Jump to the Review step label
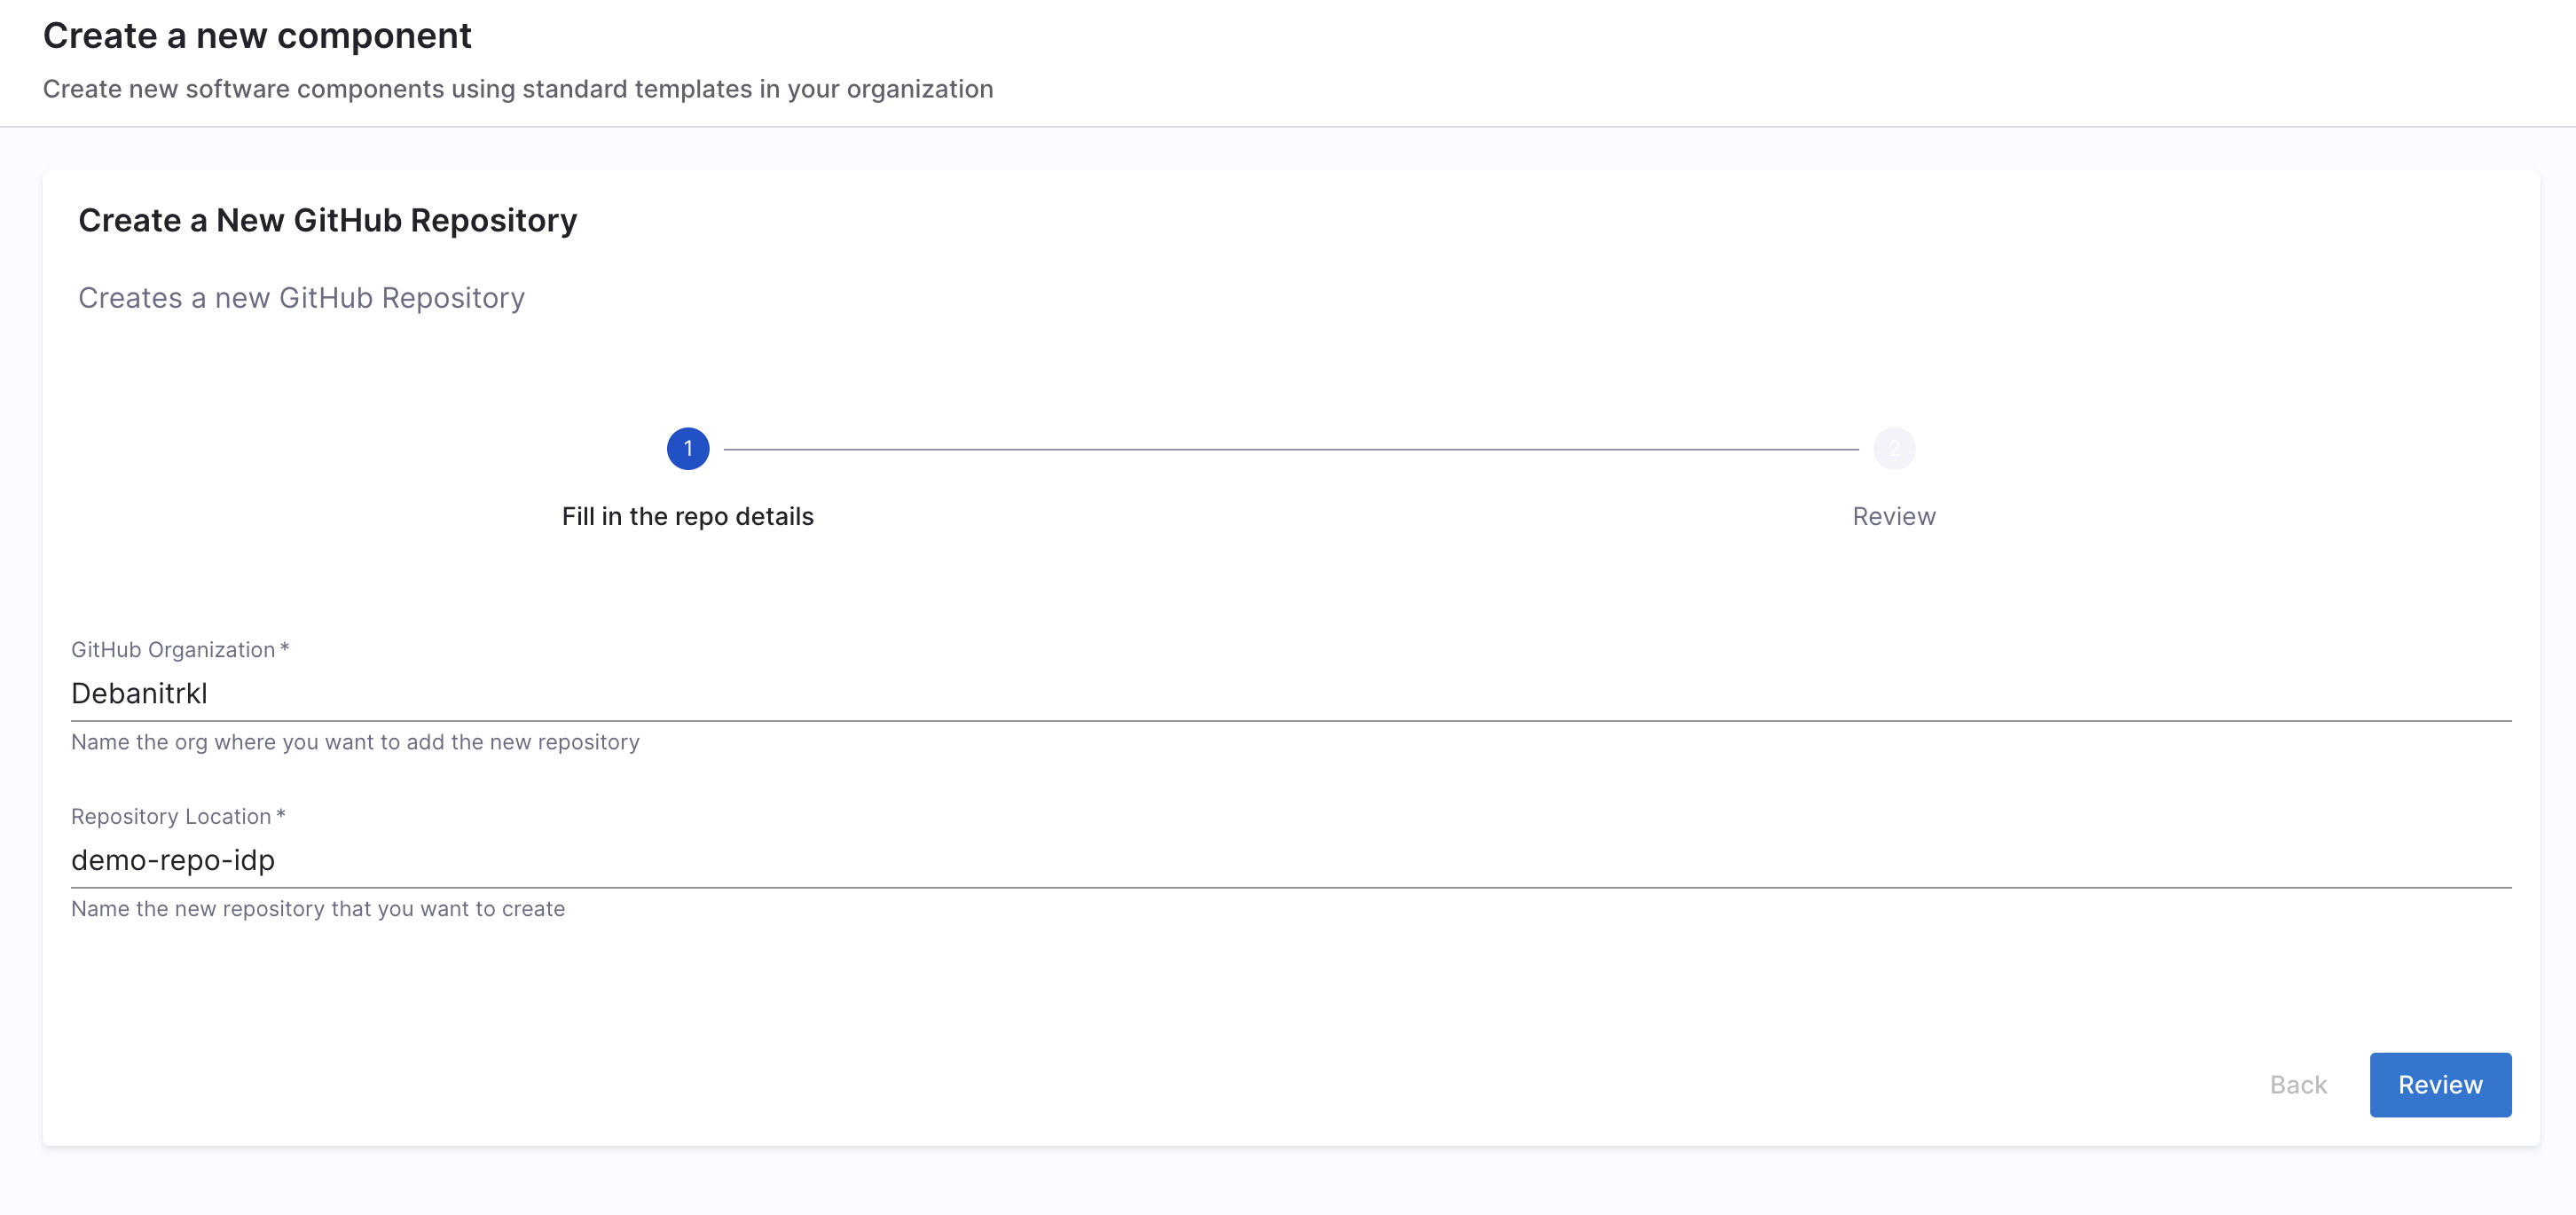The width and height of the screenshot is (2576, 1215). tap(1893, 517)
